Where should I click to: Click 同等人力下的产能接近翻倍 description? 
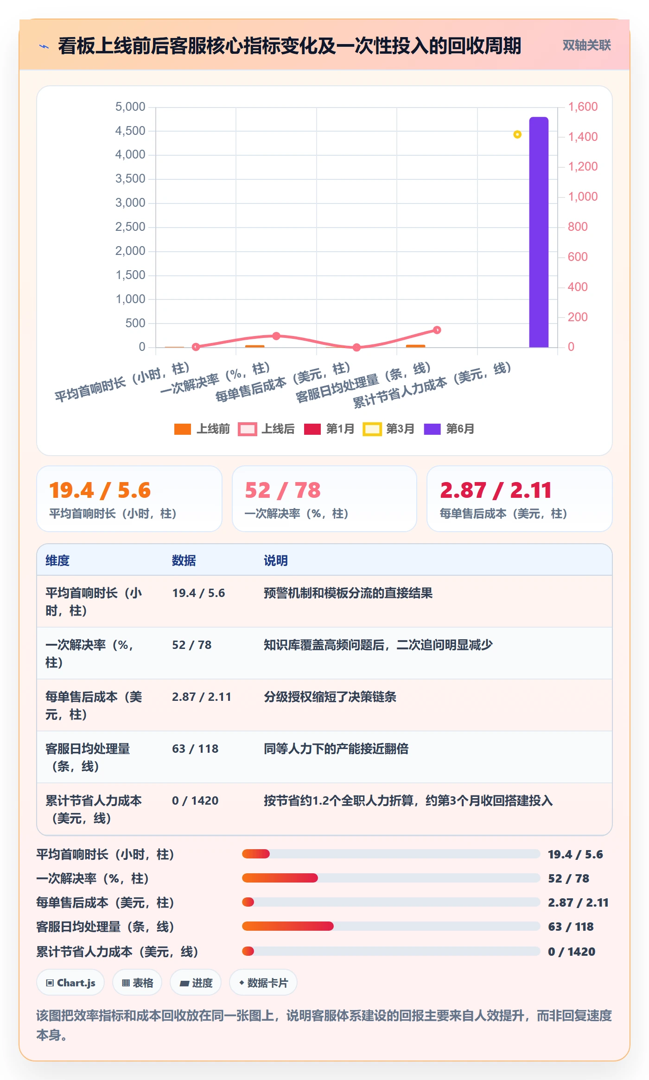[336, 749]
